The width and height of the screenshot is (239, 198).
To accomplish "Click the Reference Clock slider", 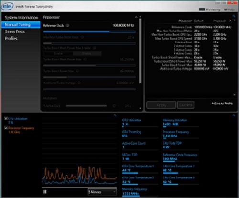I will 89,31.
